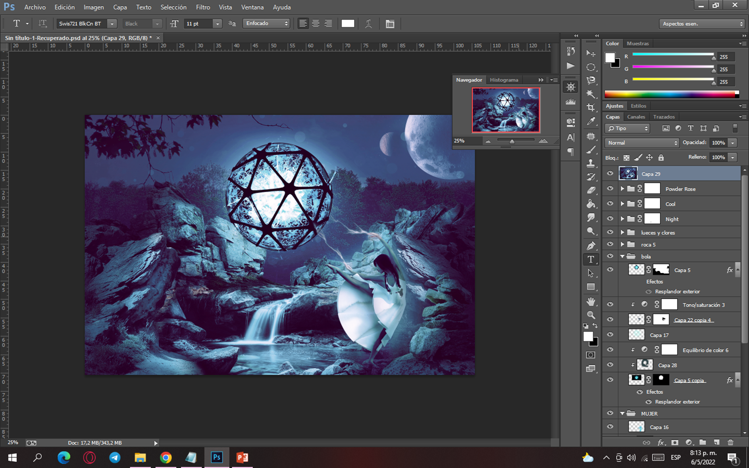Toggle Quick Mask mode icon

click(591, 355)
